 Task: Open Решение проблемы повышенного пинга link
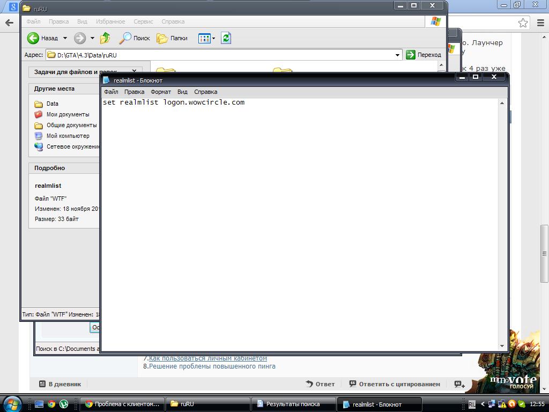tap(212, 366)
